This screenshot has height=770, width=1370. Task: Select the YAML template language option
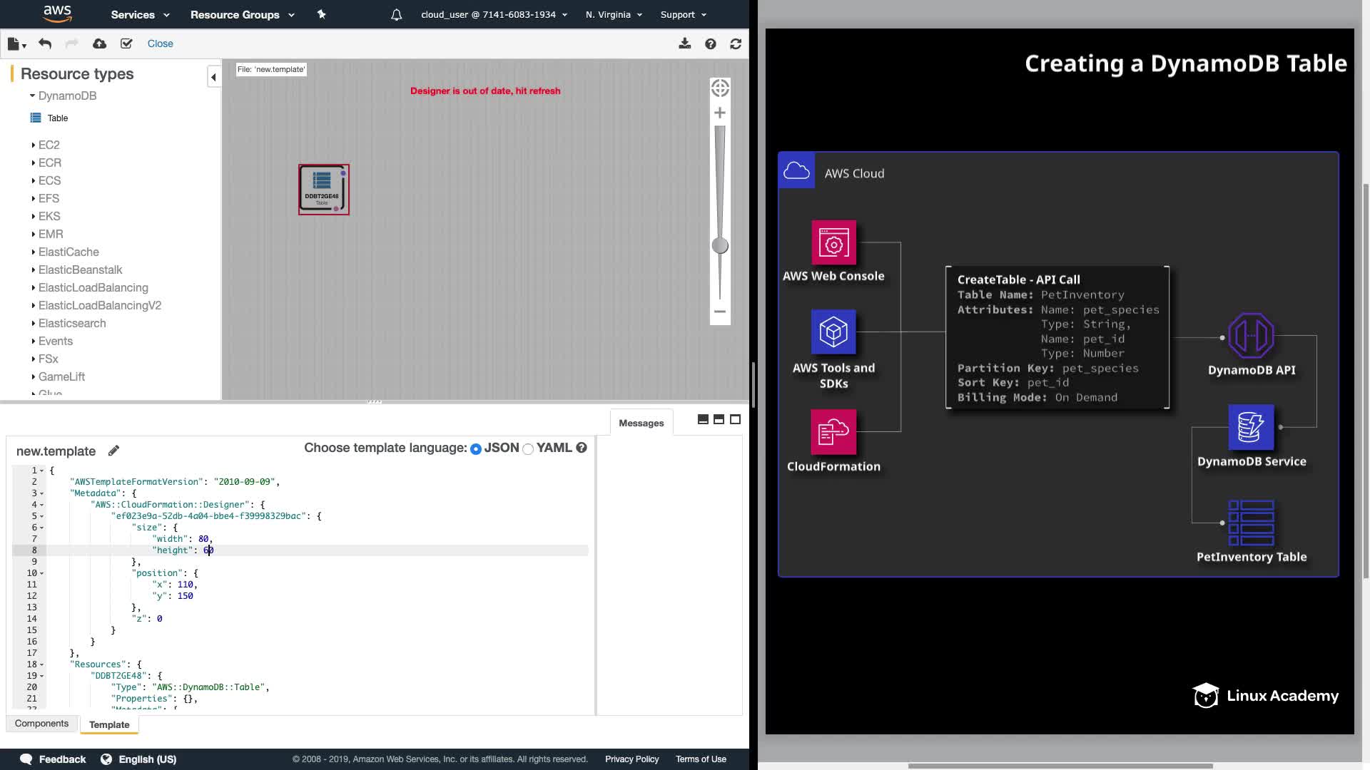(528, 448)
